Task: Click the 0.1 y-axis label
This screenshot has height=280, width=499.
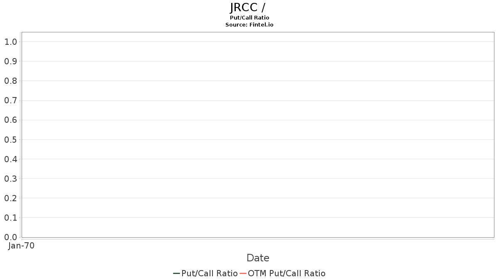Action: tap(10, 217)
